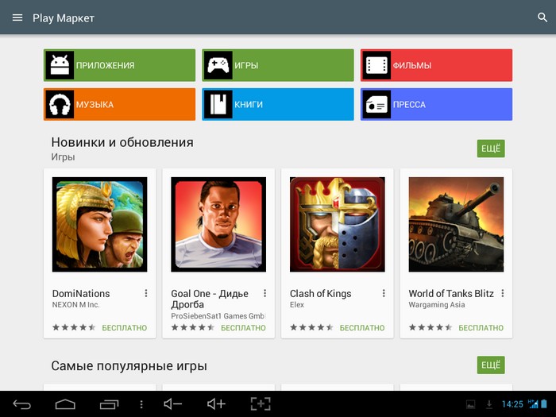556x417 pixels.
Task: Click the Goal One - Дидье Дрогба title
Action: click(x=210, y=299)
